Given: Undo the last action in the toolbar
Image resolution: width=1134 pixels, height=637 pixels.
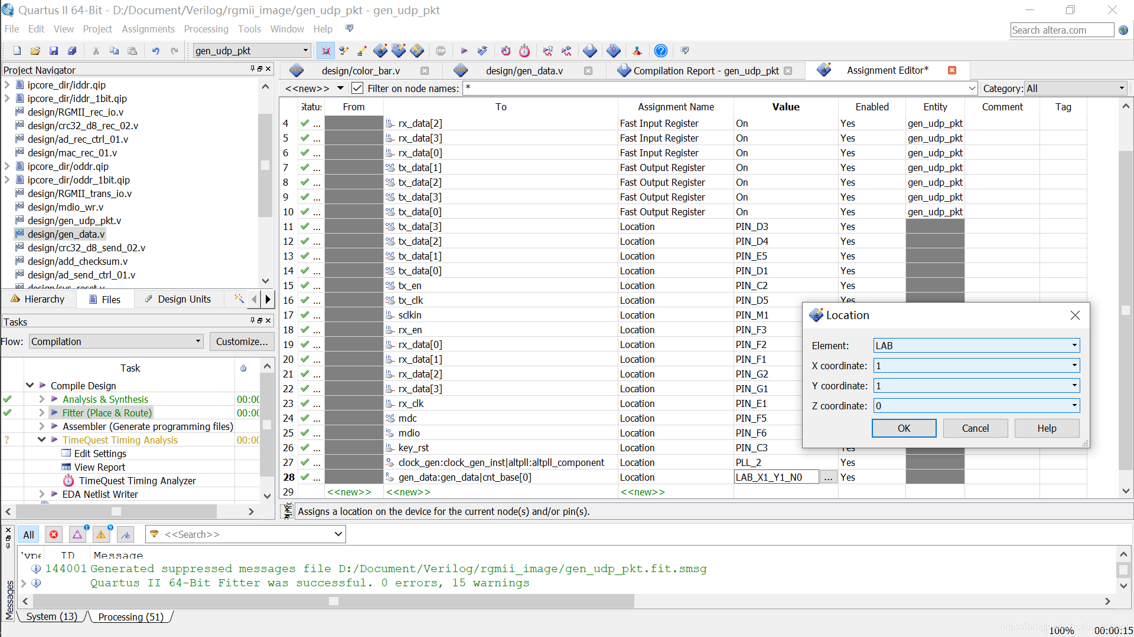Looking at the screenshot, I should [x=156, y=51].
